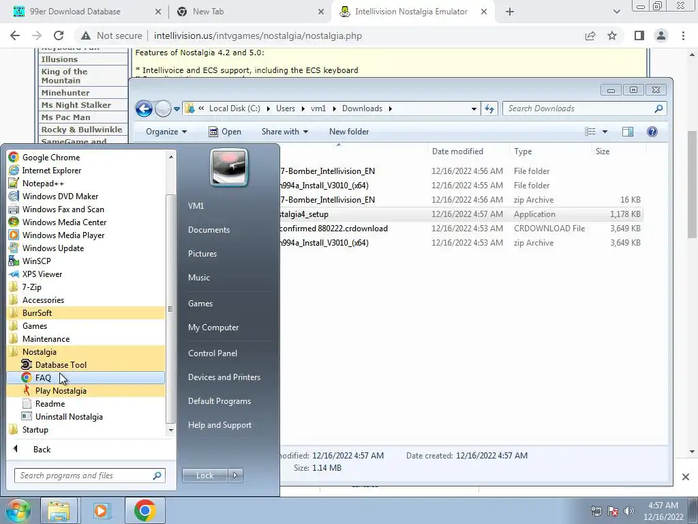Click the Search Downloads field
Image resolution: width=698 pixels, height=524 pixels.
[584, 108]
